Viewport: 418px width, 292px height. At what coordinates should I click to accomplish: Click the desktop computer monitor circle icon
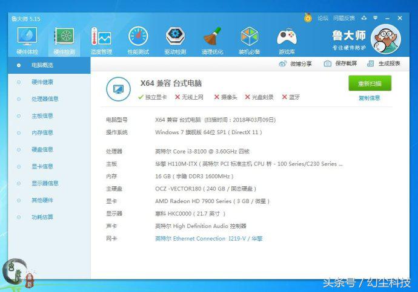(x=118, y=89)
